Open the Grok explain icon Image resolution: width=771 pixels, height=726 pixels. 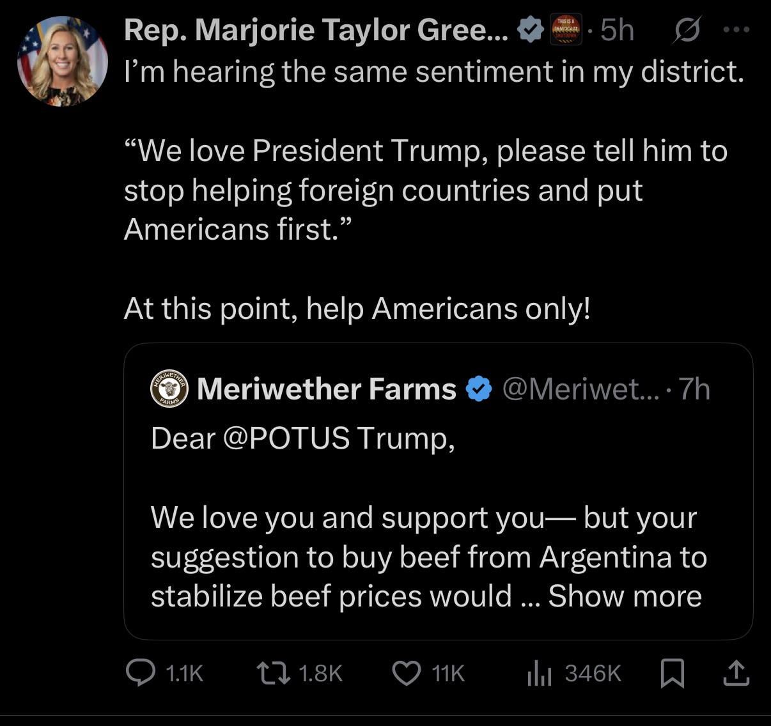click(686, 30)
